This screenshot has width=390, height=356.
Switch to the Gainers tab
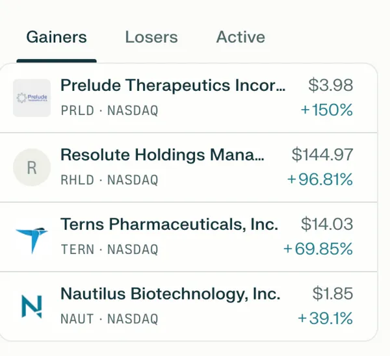click(x=57, y=37)
